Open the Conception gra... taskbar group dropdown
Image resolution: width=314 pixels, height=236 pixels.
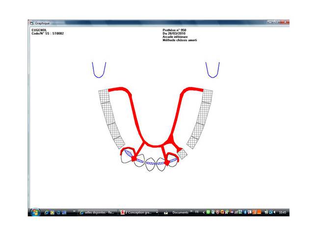157,212
